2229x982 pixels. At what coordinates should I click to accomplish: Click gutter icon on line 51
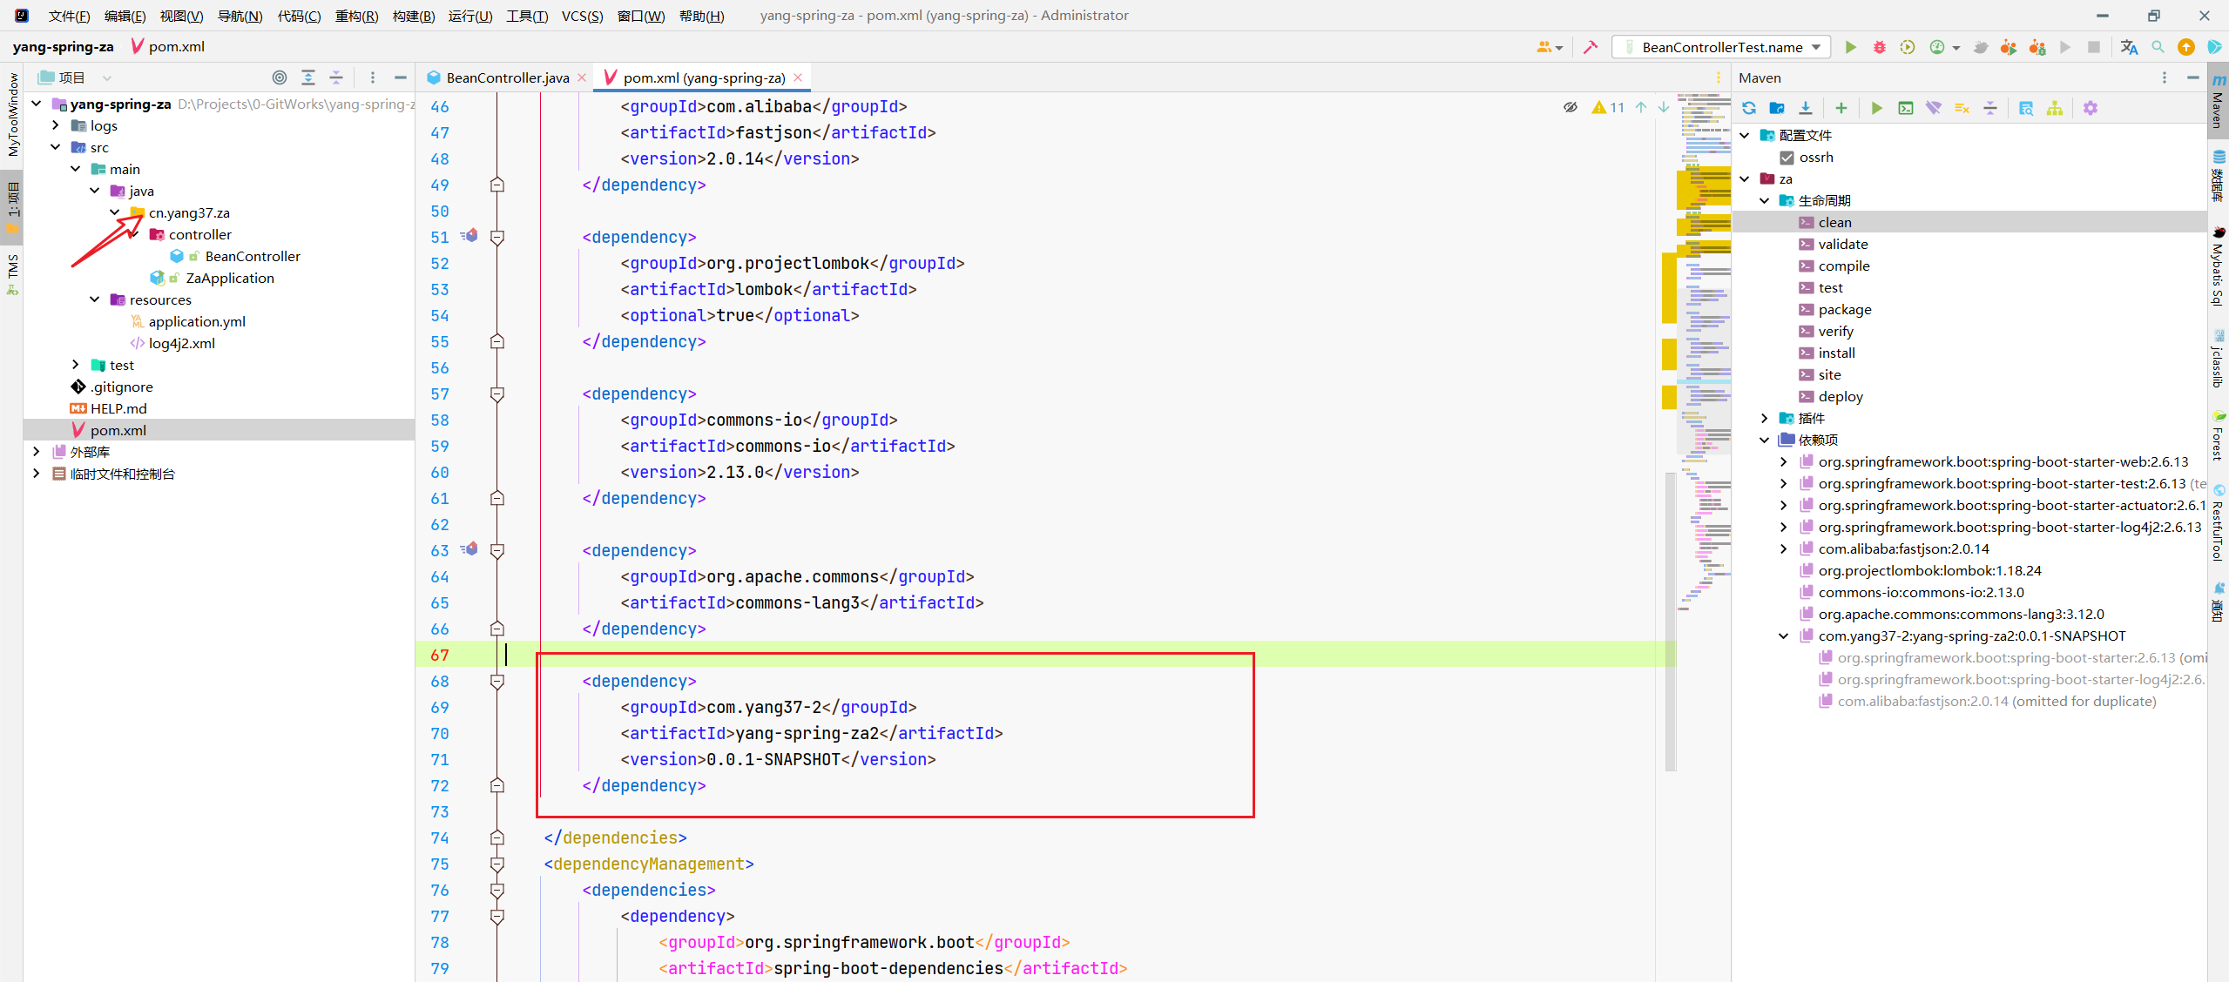point(469,235)
